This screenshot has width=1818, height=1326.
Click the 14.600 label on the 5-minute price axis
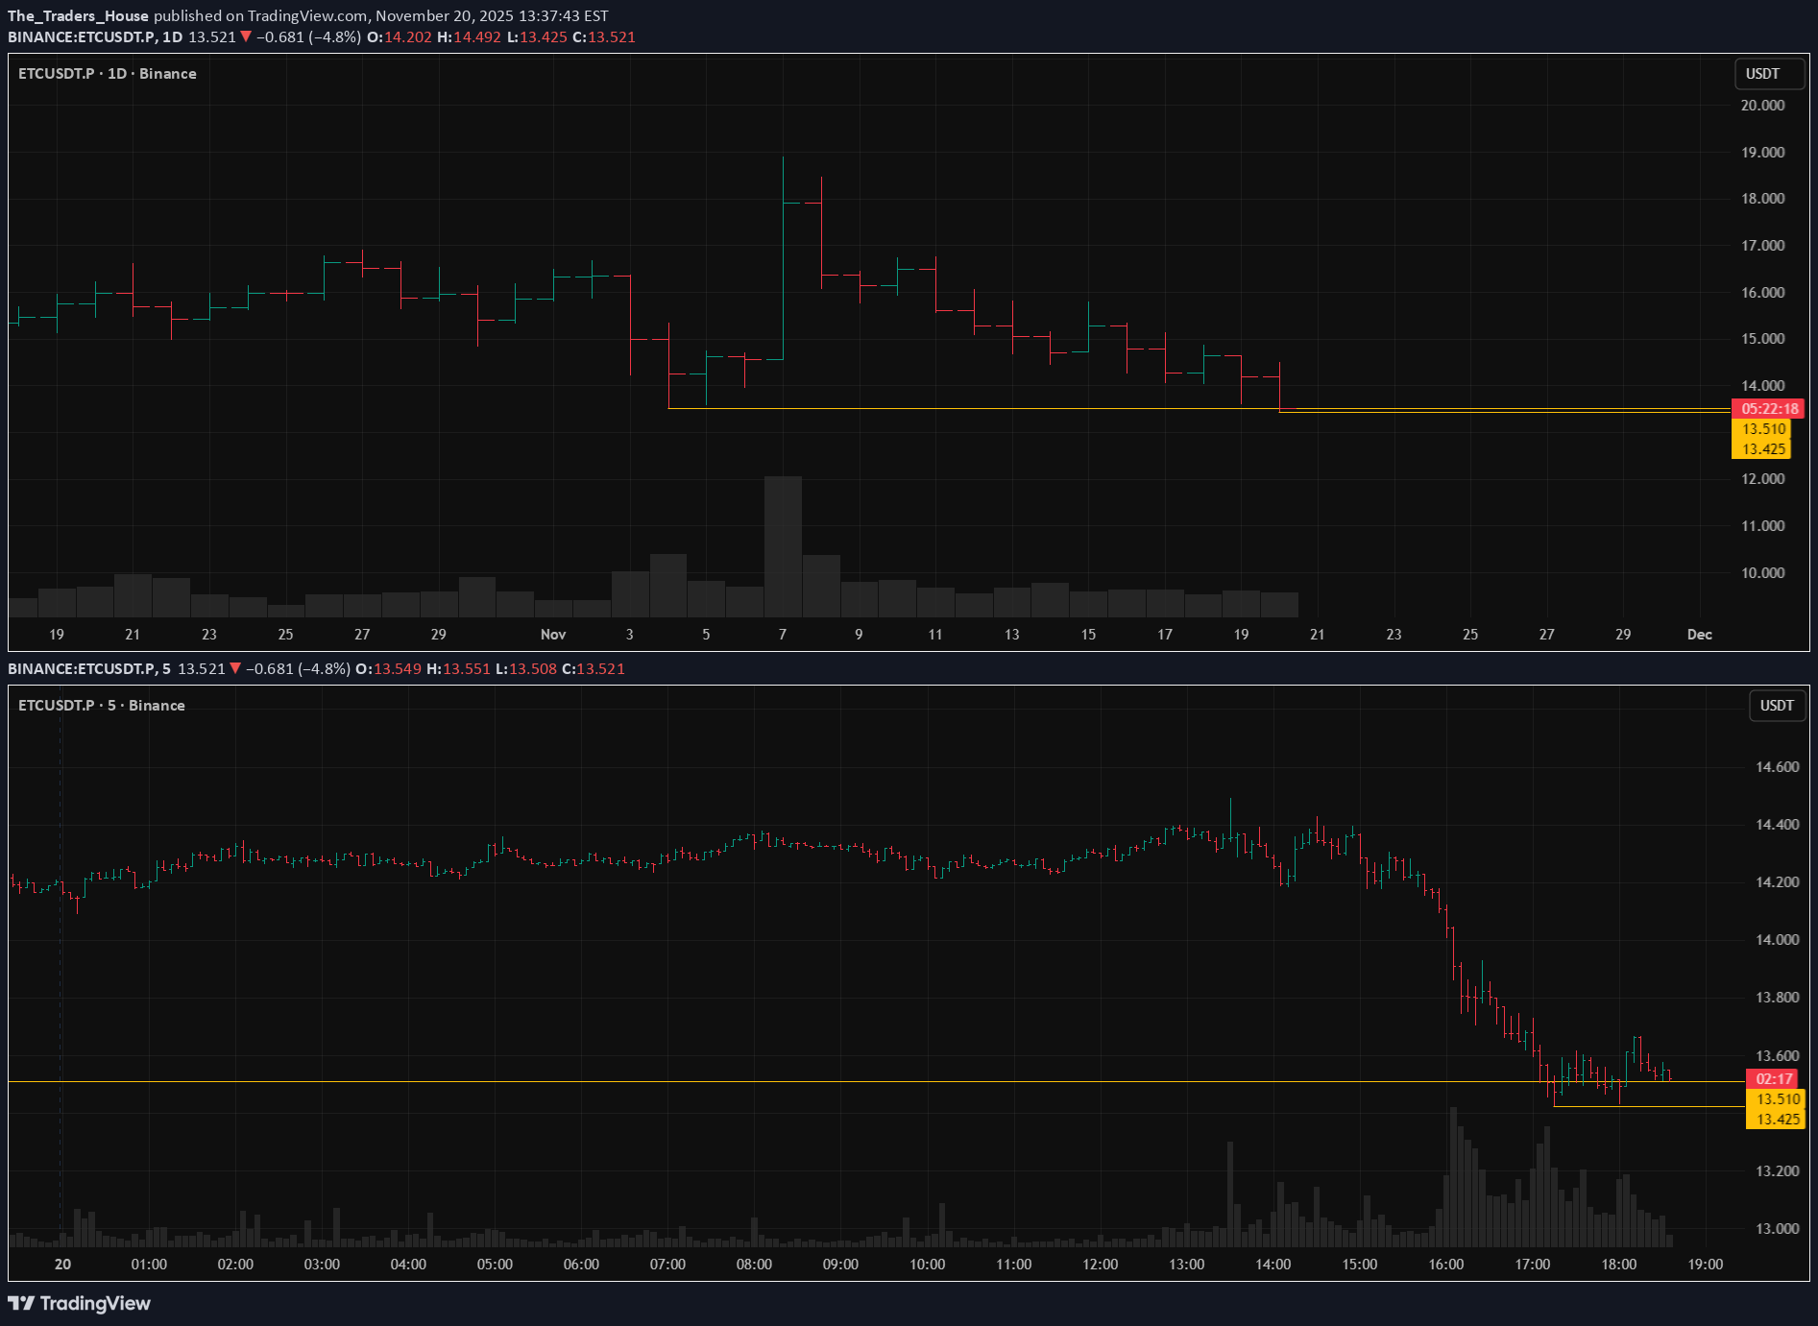point(1777,767)
